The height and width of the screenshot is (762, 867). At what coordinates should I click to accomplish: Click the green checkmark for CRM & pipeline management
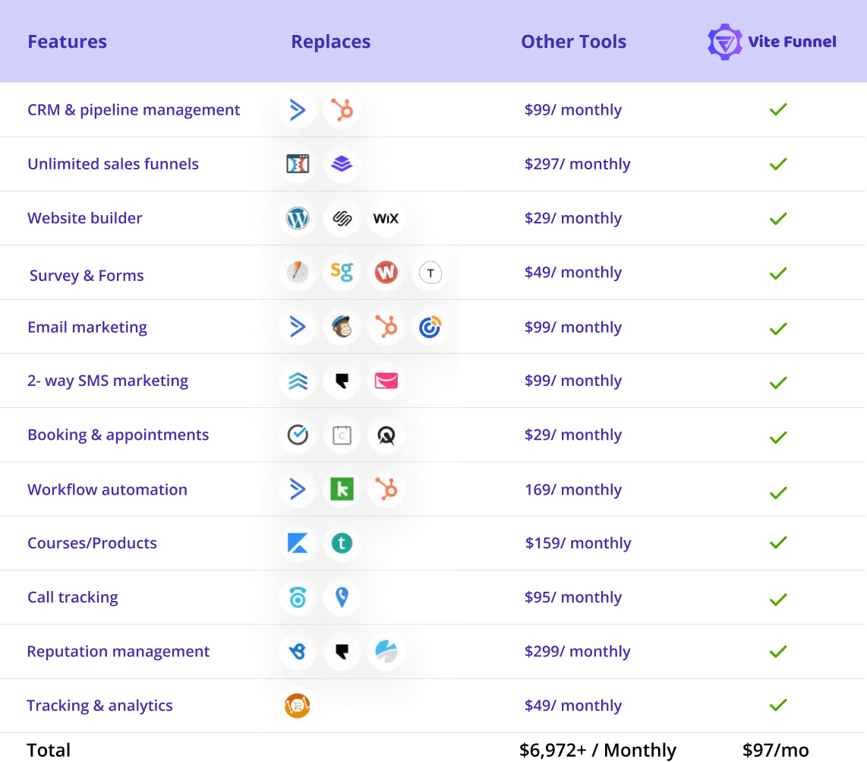(778, 109)
